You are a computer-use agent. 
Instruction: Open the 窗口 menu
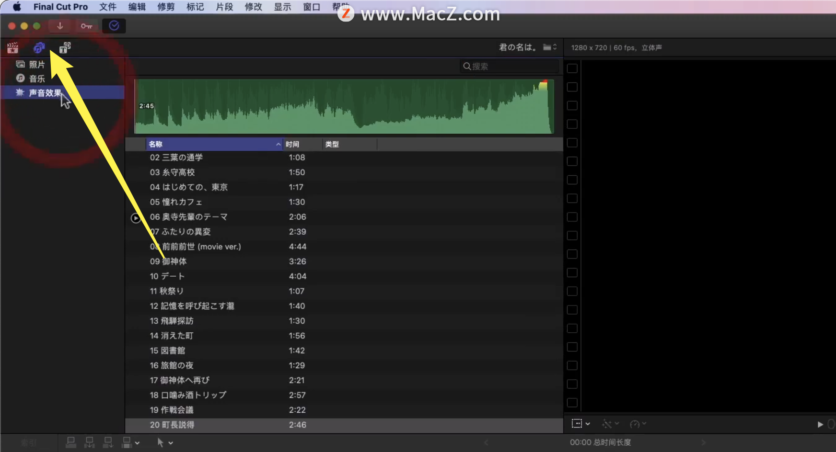coord(312,7)
